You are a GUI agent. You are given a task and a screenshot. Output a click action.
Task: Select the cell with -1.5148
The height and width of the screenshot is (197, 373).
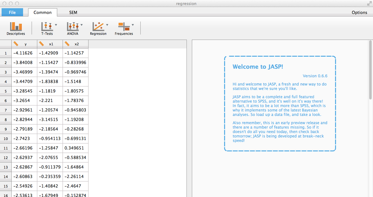[x=76, y=82]
